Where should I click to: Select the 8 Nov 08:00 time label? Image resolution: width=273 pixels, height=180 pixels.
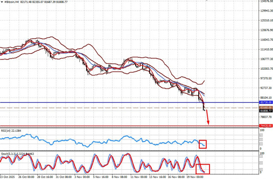click(119, 177)
